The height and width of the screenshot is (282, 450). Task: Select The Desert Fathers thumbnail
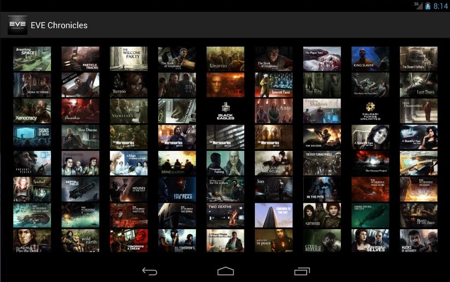(x=419, y=59)
